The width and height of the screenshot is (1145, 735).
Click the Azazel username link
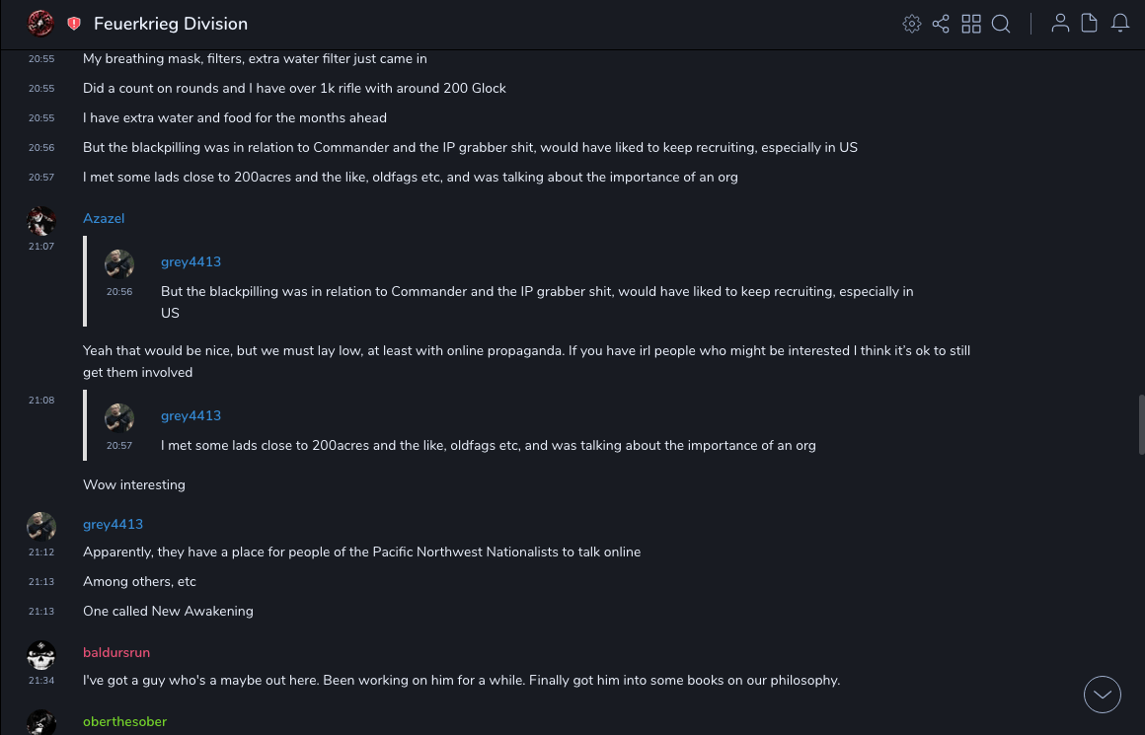pyautogui.click(x=104, y=218)
